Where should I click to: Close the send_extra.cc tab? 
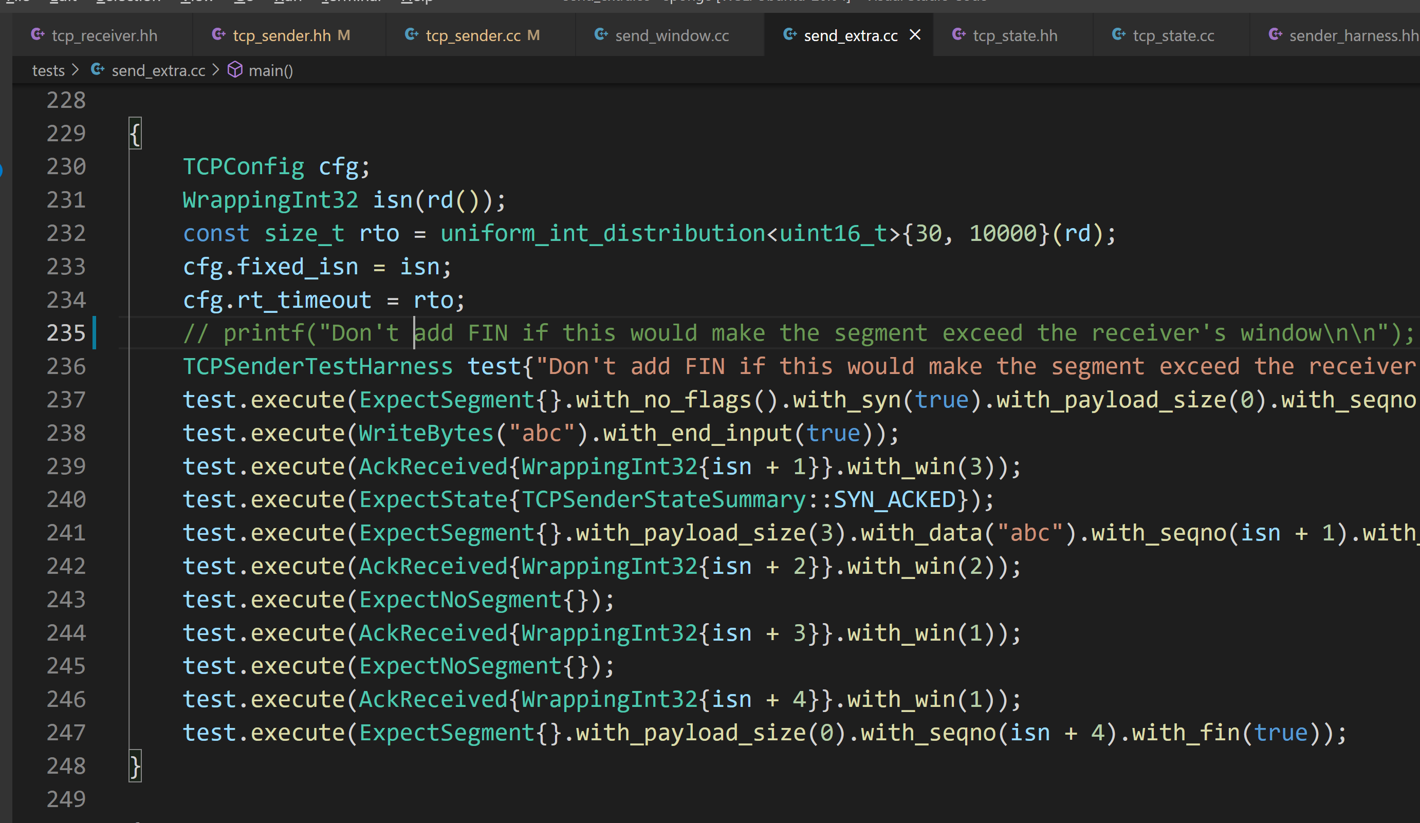pos(915,35)
